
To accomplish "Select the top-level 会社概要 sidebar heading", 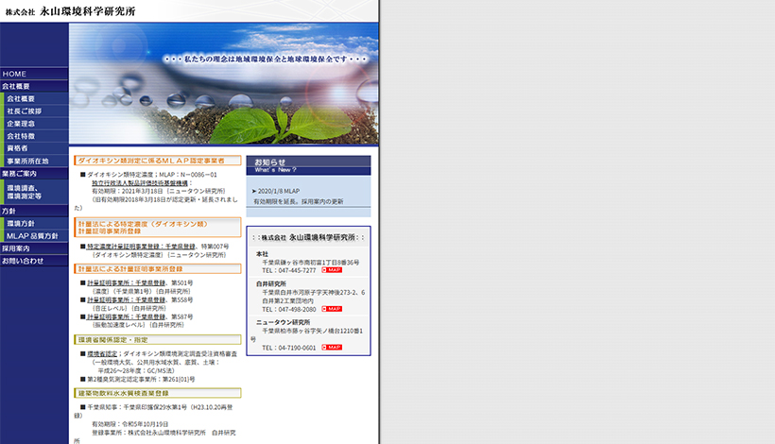I will pos(34,86).
